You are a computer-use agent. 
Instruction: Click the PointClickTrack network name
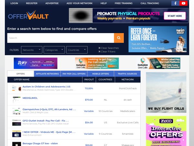click(128, 88)
